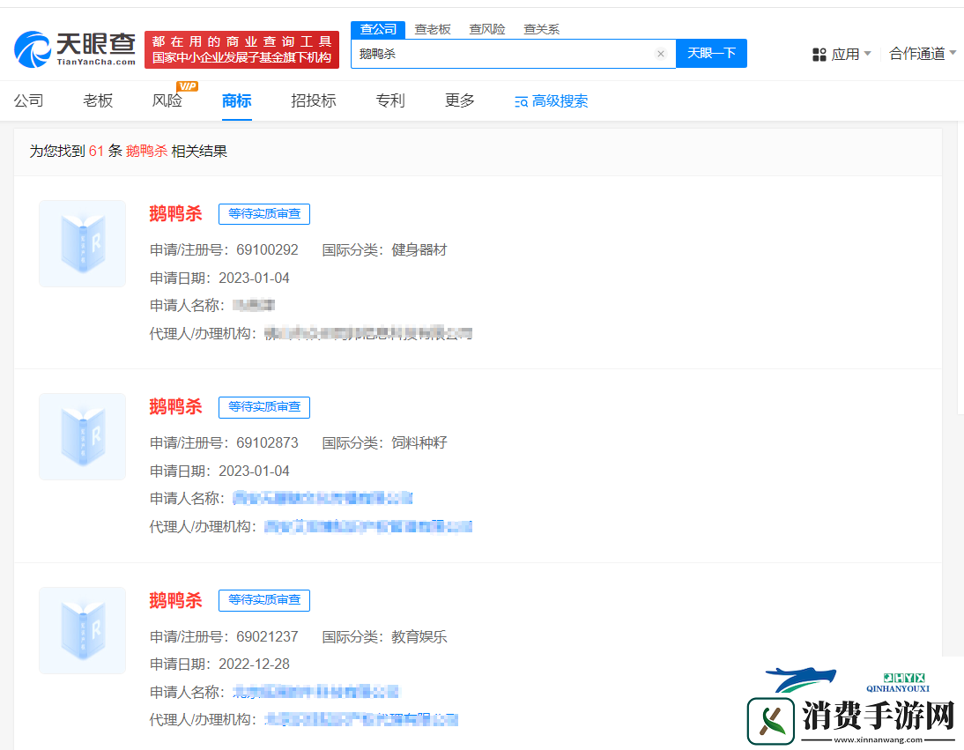Open blurred agency link for 69021237
964x750 pixels.
pos(361,719)
